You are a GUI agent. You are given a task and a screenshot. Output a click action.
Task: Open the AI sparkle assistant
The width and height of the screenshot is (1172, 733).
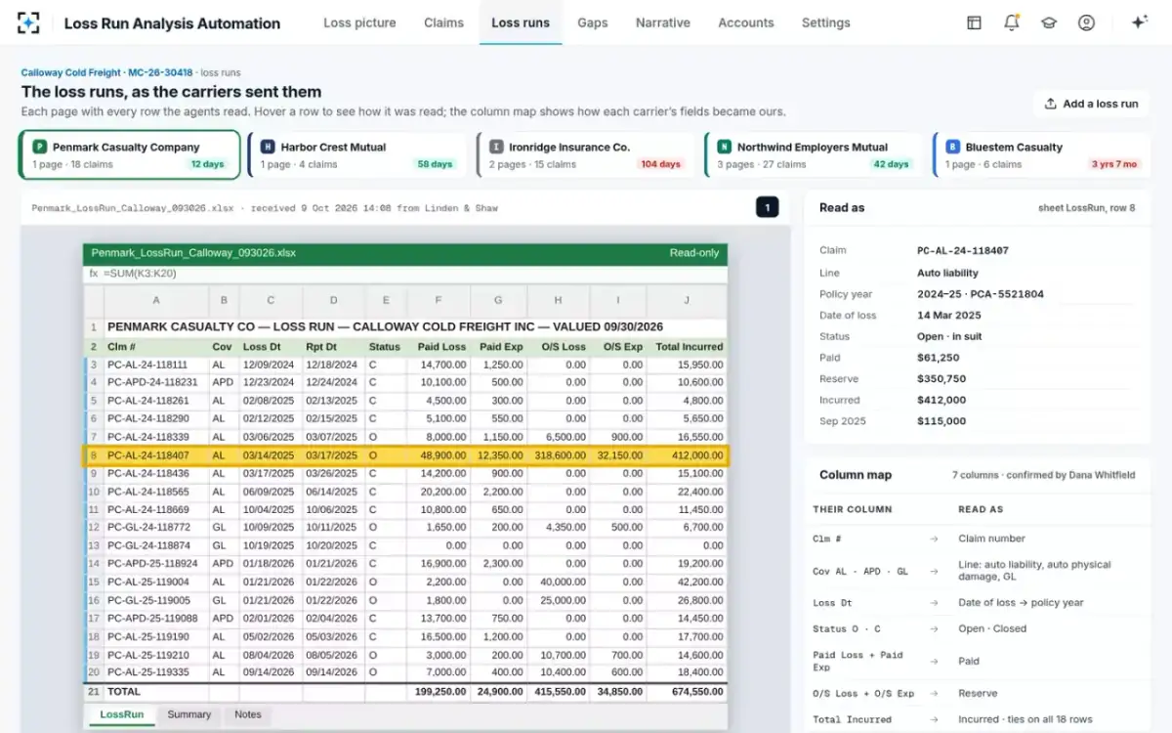pyautogui.click(x=1139, y=22)
